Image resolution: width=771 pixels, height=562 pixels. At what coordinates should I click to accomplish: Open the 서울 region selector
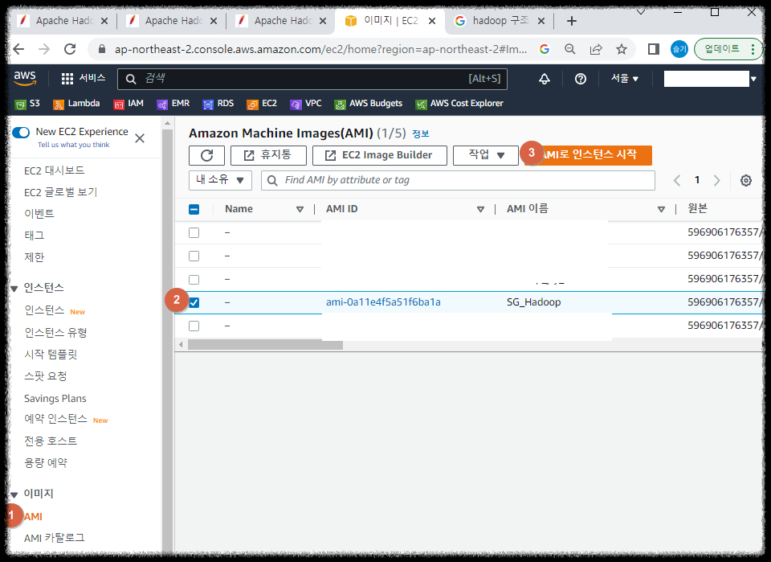[625, 79]
